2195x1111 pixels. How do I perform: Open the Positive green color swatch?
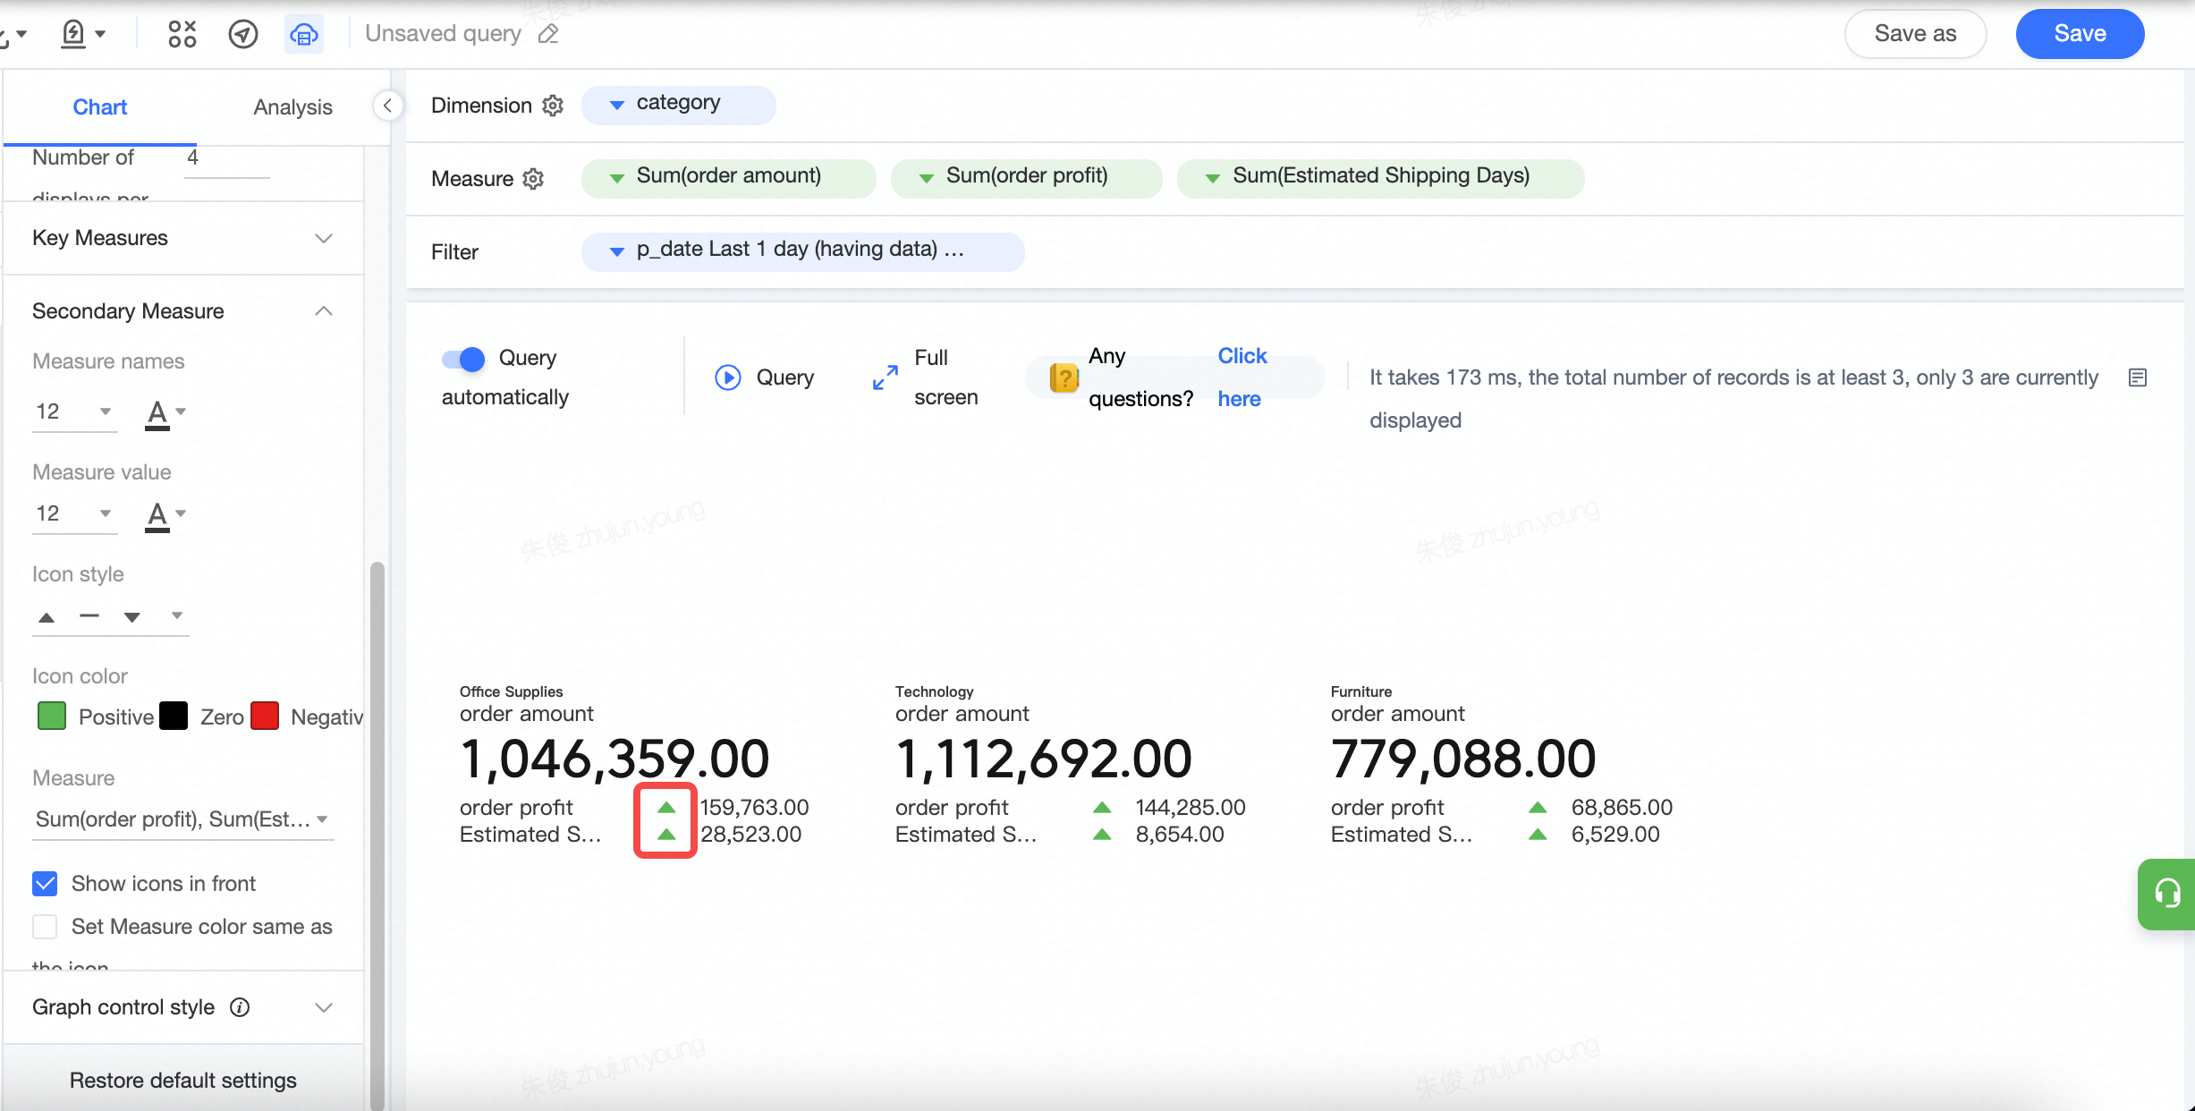pyautogui.click(x=52, y=716)
